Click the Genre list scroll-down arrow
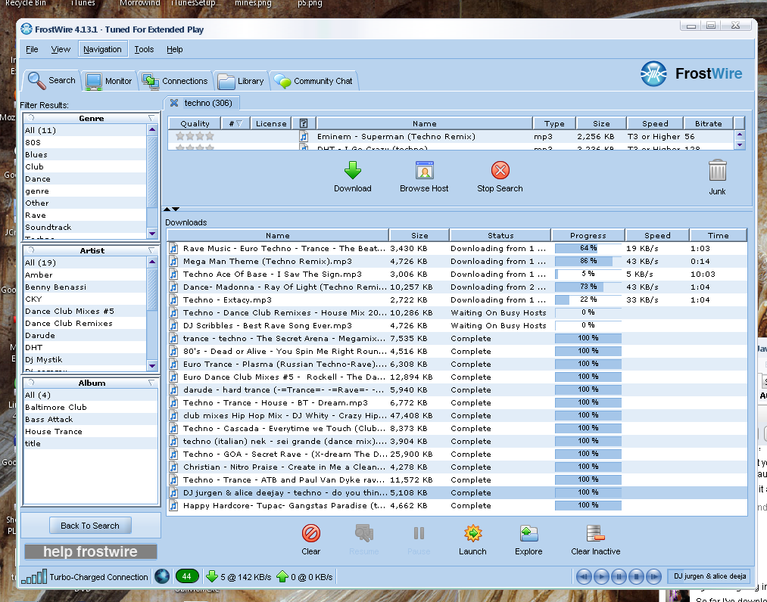Screen dimensions: 767x602 152,234
